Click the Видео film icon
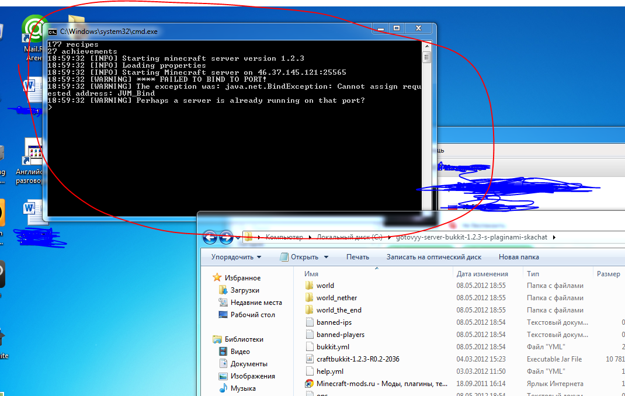 [223, 352]
